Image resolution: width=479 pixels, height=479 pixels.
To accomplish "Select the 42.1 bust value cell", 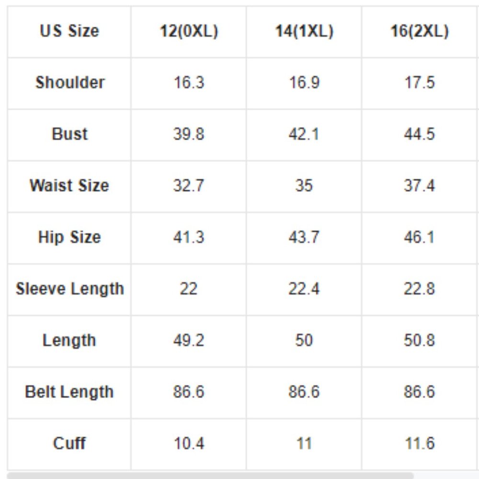I will 304,134.
